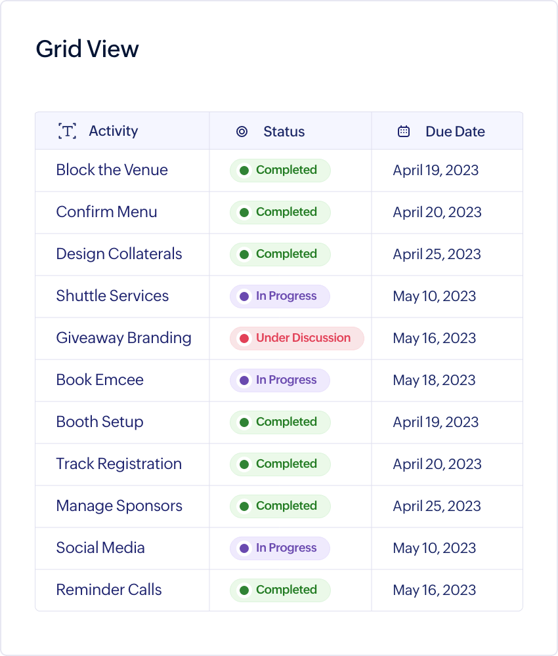Viewport: 558px width, 656px height.
Task: Click the target icon beside Status
Action: coord(242,131)
